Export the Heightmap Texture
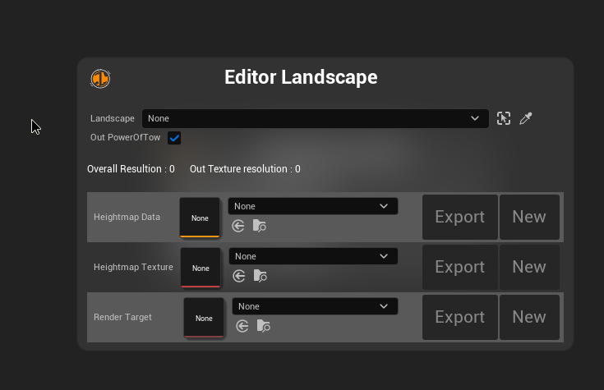Image resolution: width=604 pixels, height=390 pixels. [459, 267]
